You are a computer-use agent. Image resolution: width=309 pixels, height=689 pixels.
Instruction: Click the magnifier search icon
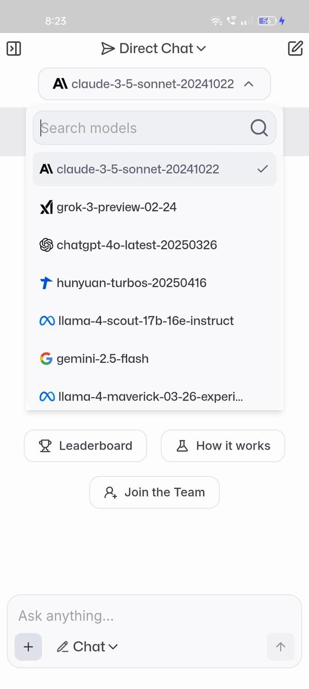[259, 128]
